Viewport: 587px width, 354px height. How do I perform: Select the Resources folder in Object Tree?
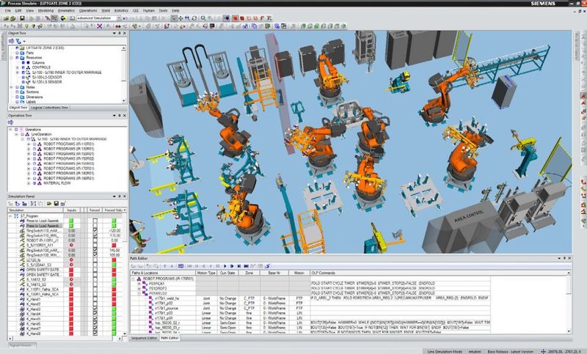(x=34, y=57)
